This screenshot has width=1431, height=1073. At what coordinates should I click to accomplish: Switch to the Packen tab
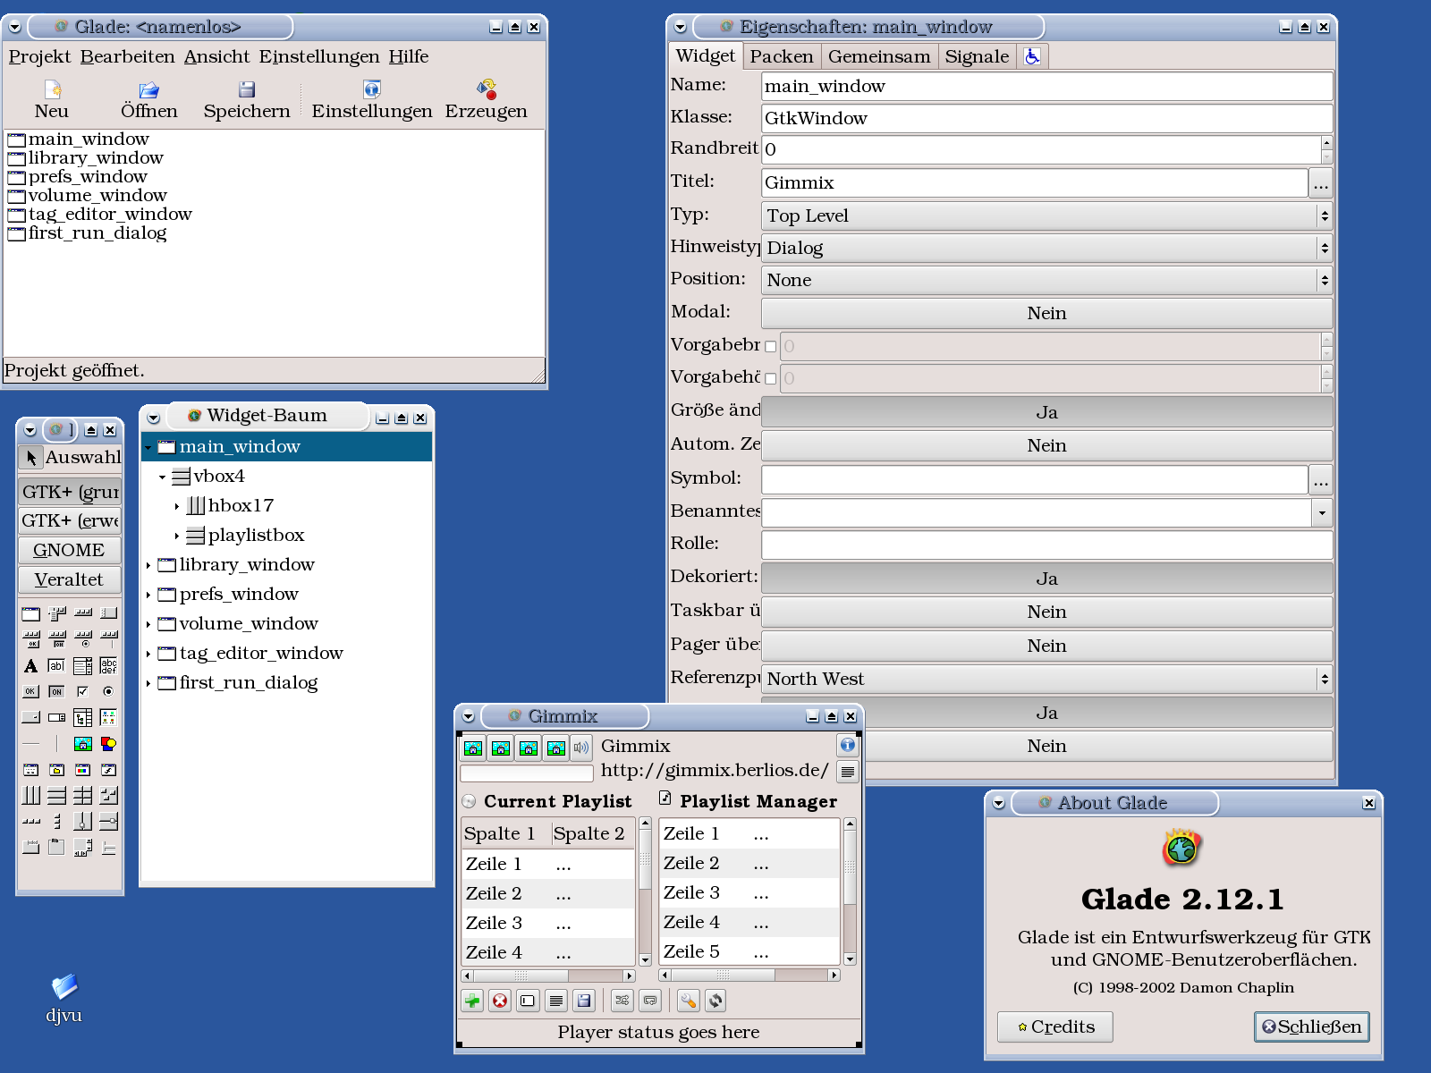[782, 56]
